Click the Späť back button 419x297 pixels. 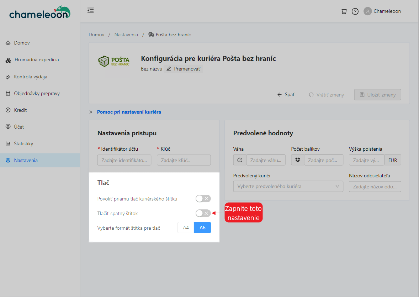pos(286,95)
